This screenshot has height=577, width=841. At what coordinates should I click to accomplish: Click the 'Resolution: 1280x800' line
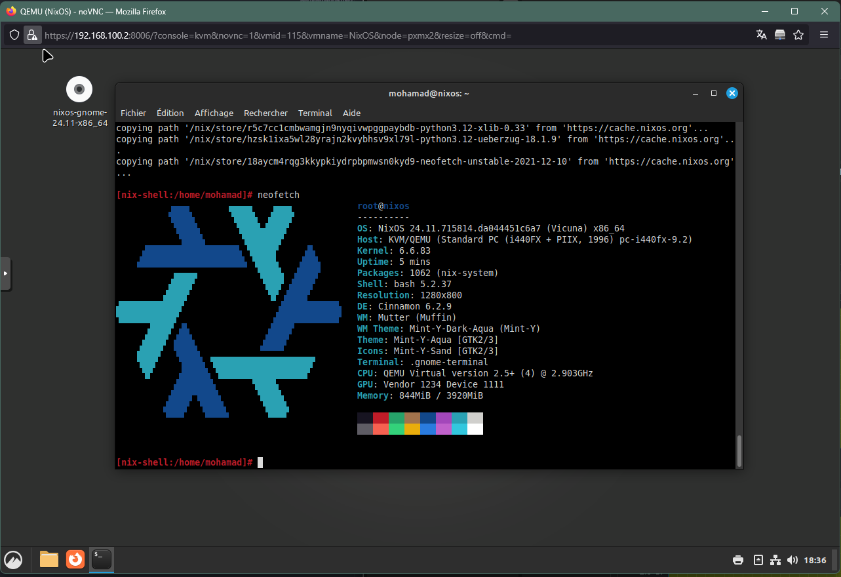click(410, 295)
